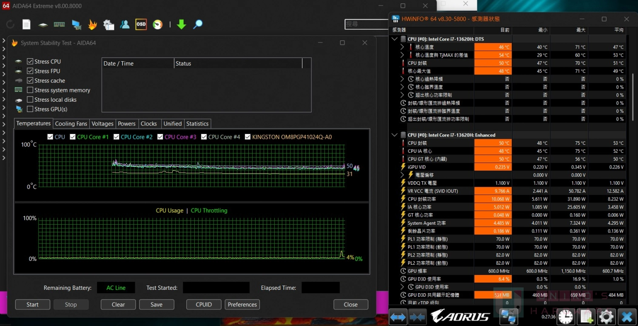638x326 pixels.
Task: Click the blue magnifier search icon in AIDA64
Action: pos(197,24)
